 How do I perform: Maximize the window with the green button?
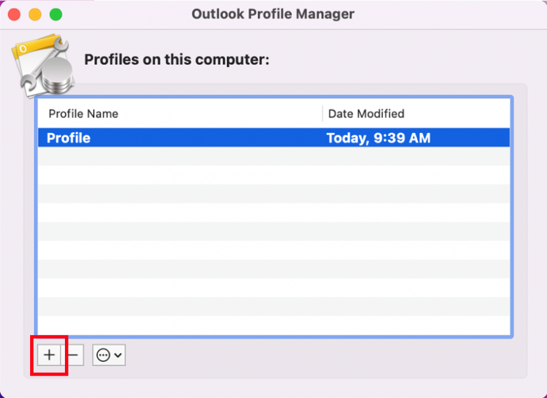[56, 14]
